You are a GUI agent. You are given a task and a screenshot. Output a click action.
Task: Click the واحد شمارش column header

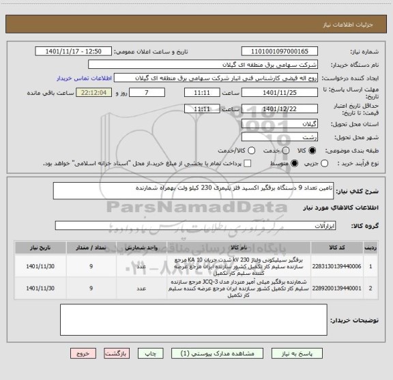click(142, 248)
